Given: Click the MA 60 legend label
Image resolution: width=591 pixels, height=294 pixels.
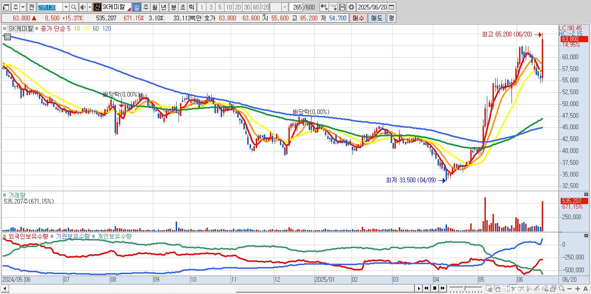Looking at the screenshot, I should click(x=96, y=28).
